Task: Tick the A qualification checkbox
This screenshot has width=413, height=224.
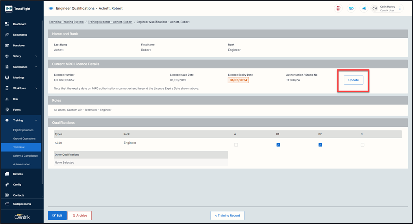Action: point(236,145)
